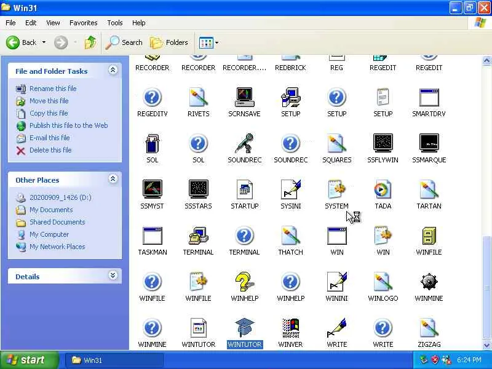Select the SETUP icon showing a computer and box
The height and width of the screenshot is (369, 492).
pyautogui.click(x=290, y=97)
